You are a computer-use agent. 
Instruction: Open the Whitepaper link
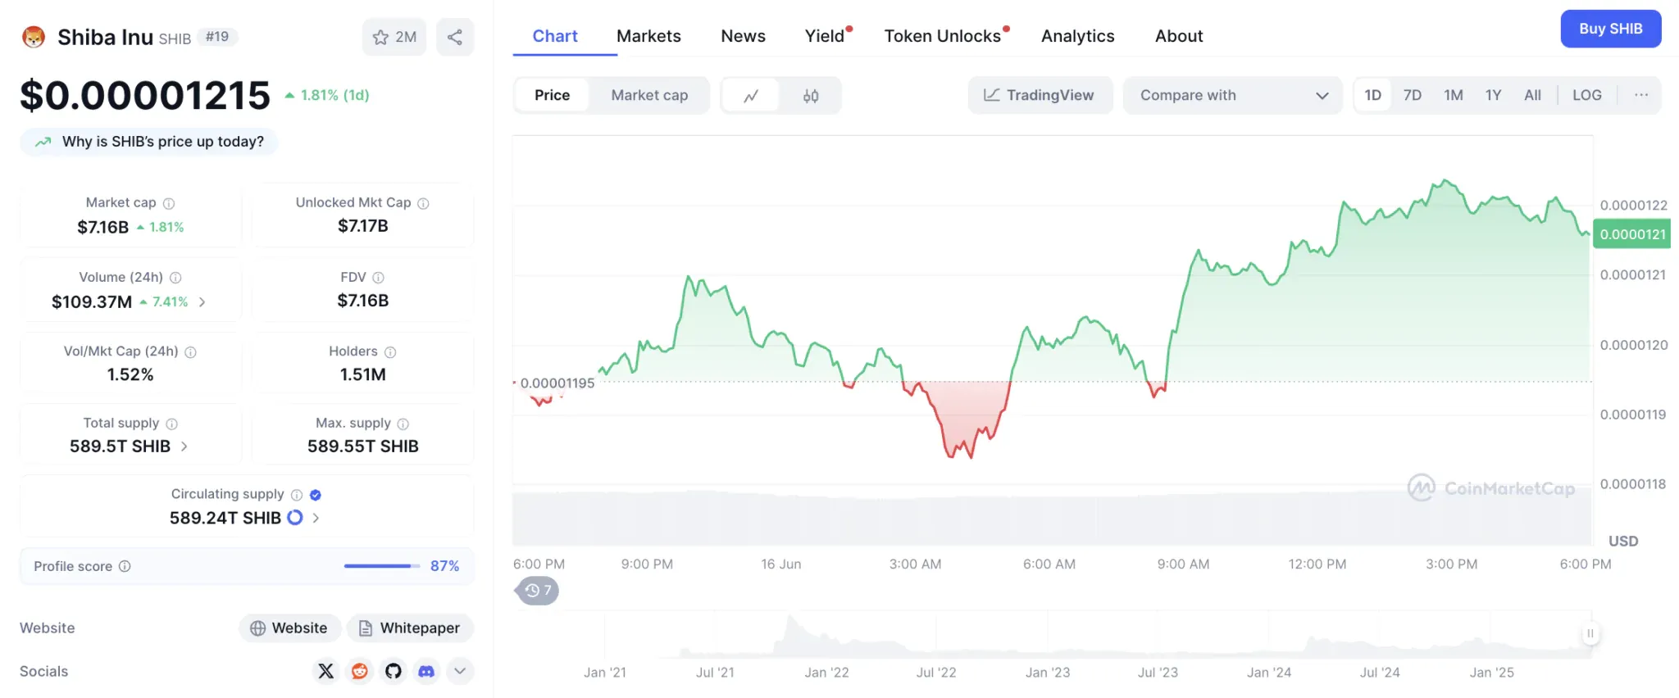(410, 628)
